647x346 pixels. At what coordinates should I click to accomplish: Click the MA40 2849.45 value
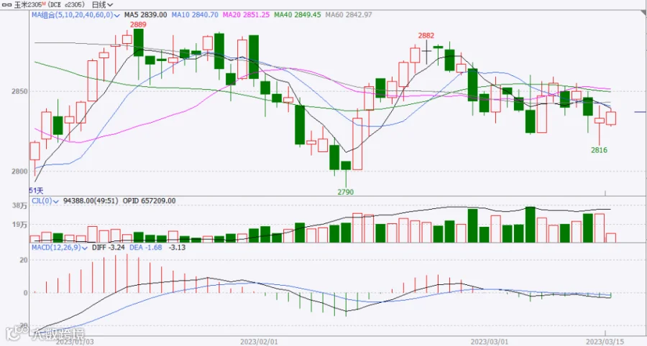[x=297, y=15]
